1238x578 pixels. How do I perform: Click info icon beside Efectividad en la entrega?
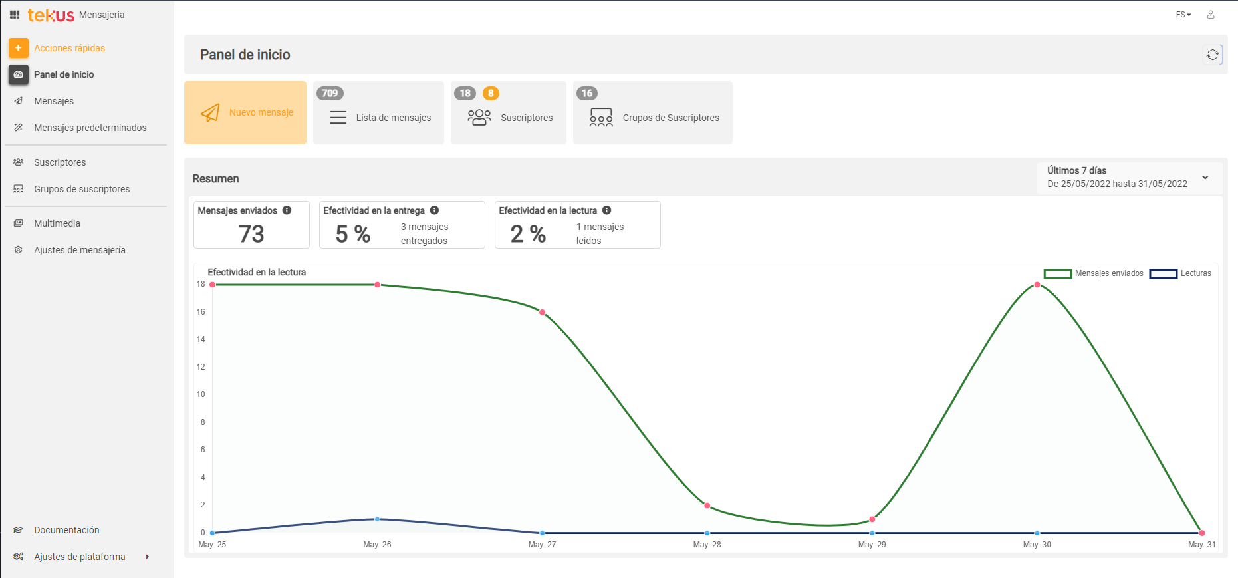click(x=434, y=210)
